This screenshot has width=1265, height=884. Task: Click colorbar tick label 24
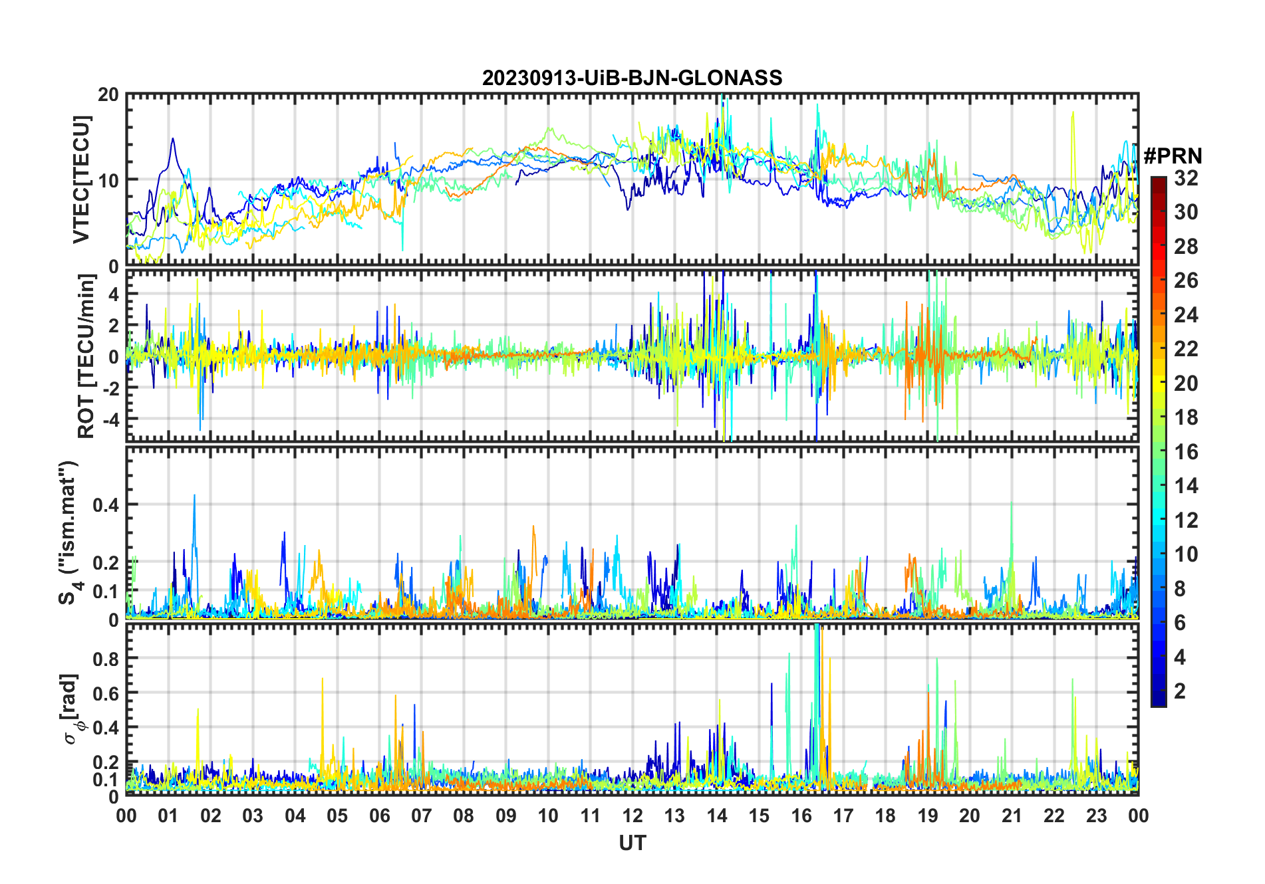[x=1186, y=315]
